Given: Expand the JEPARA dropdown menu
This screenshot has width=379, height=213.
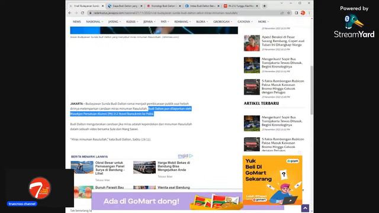Looking at the screenshot, I should [x=149, y=22].
